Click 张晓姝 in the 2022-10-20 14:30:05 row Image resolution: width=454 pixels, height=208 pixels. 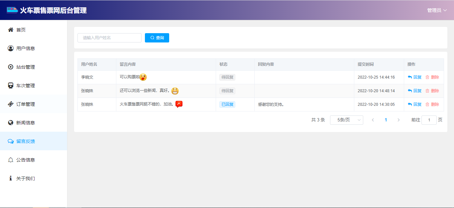87,104
